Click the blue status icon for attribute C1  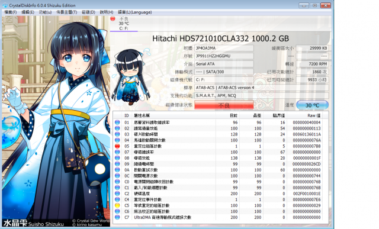117,188
